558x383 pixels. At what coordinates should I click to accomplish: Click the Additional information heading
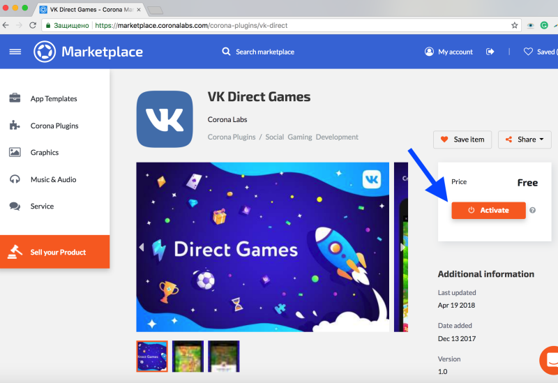[485, 274]
